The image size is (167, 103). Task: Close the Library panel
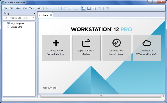(35, 13)
